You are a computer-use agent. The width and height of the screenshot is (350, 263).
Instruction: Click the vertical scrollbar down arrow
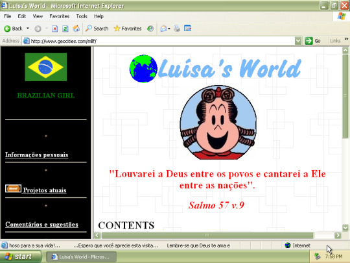pos(345,228)
